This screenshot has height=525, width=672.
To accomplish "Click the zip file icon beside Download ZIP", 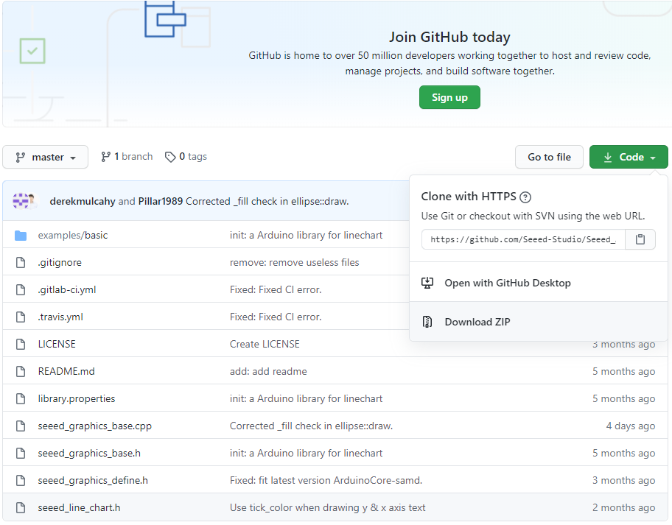I will [x=427, y=322].
